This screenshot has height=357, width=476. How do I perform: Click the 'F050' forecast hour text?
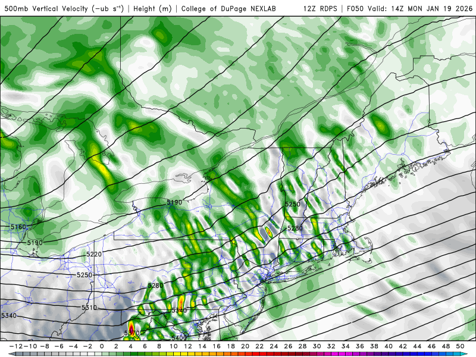pyautogui.click(x=355, y=8)
